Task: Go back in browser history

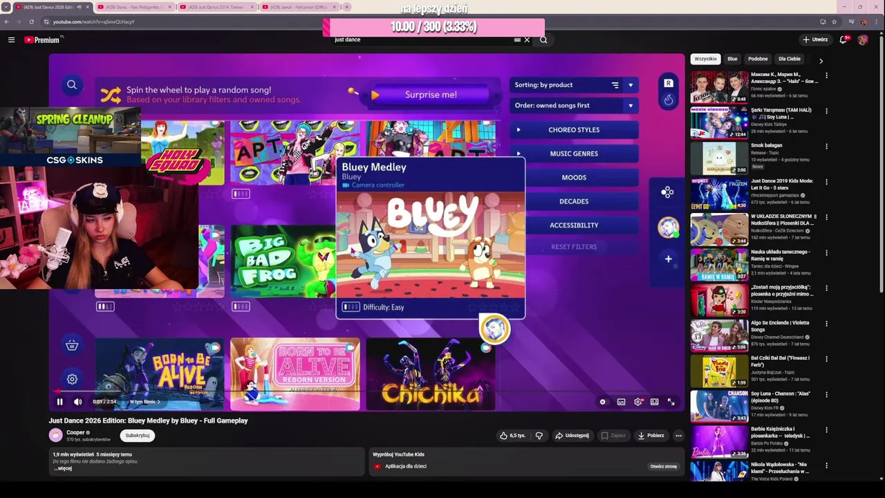Action: click(6, 21)
